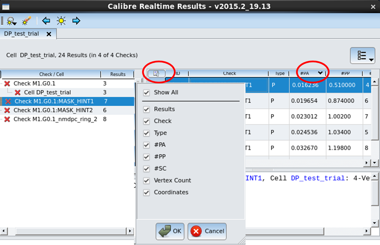Click the Check / Cell column header
380x245 pixels.
click(x=51, y=74)
